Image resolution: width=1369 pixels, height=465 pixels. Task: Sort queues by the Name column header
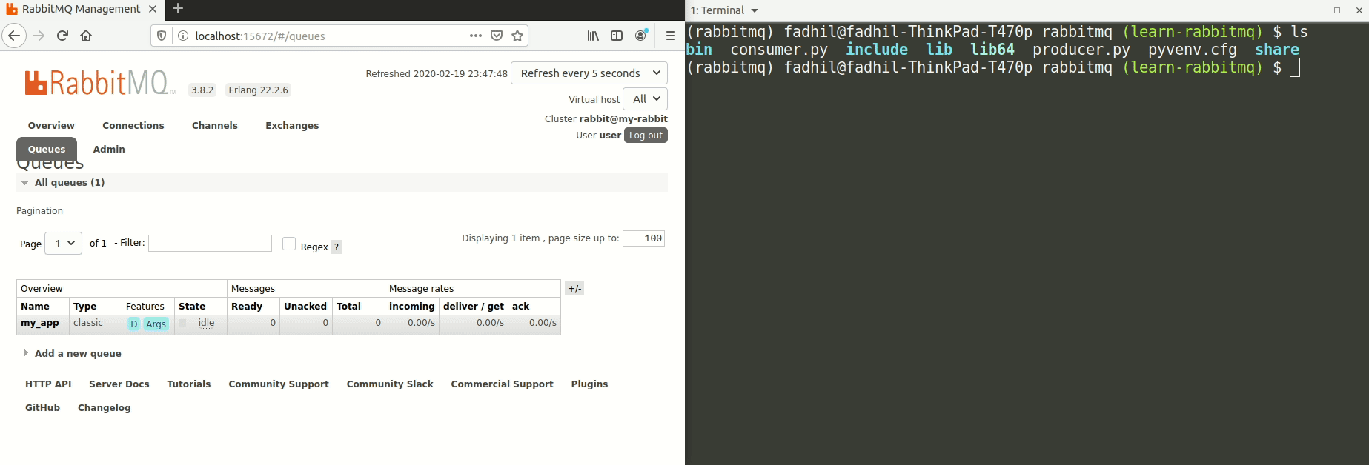[35, 306]
